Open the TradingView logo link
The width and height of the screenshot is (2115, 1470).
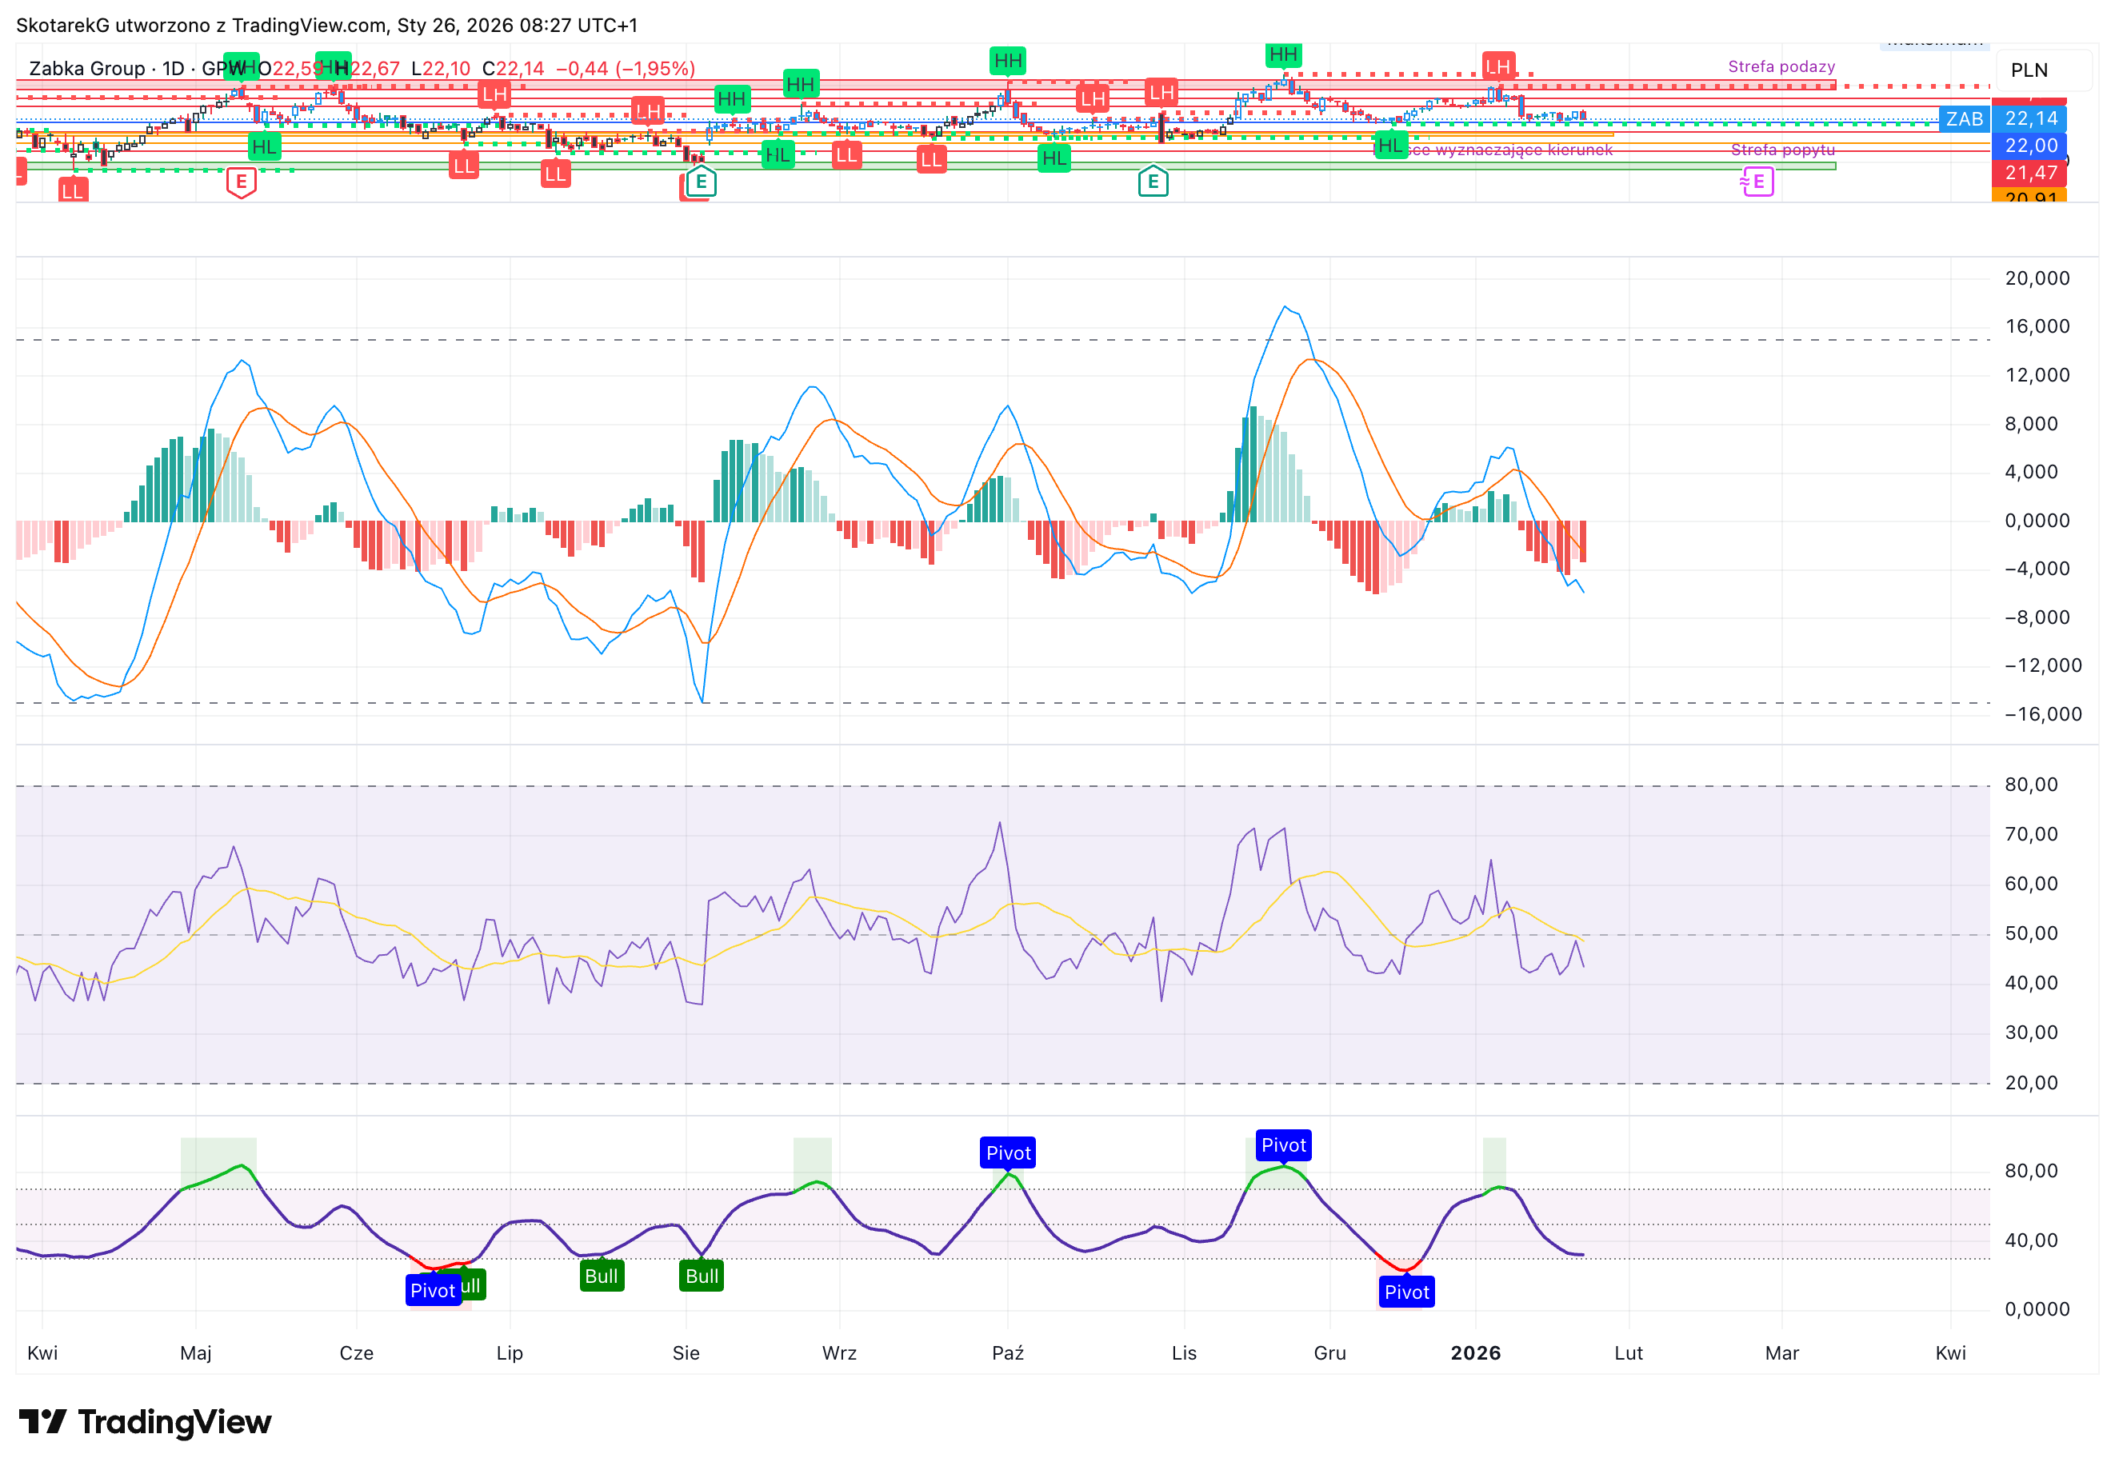tap(146, 1421)
